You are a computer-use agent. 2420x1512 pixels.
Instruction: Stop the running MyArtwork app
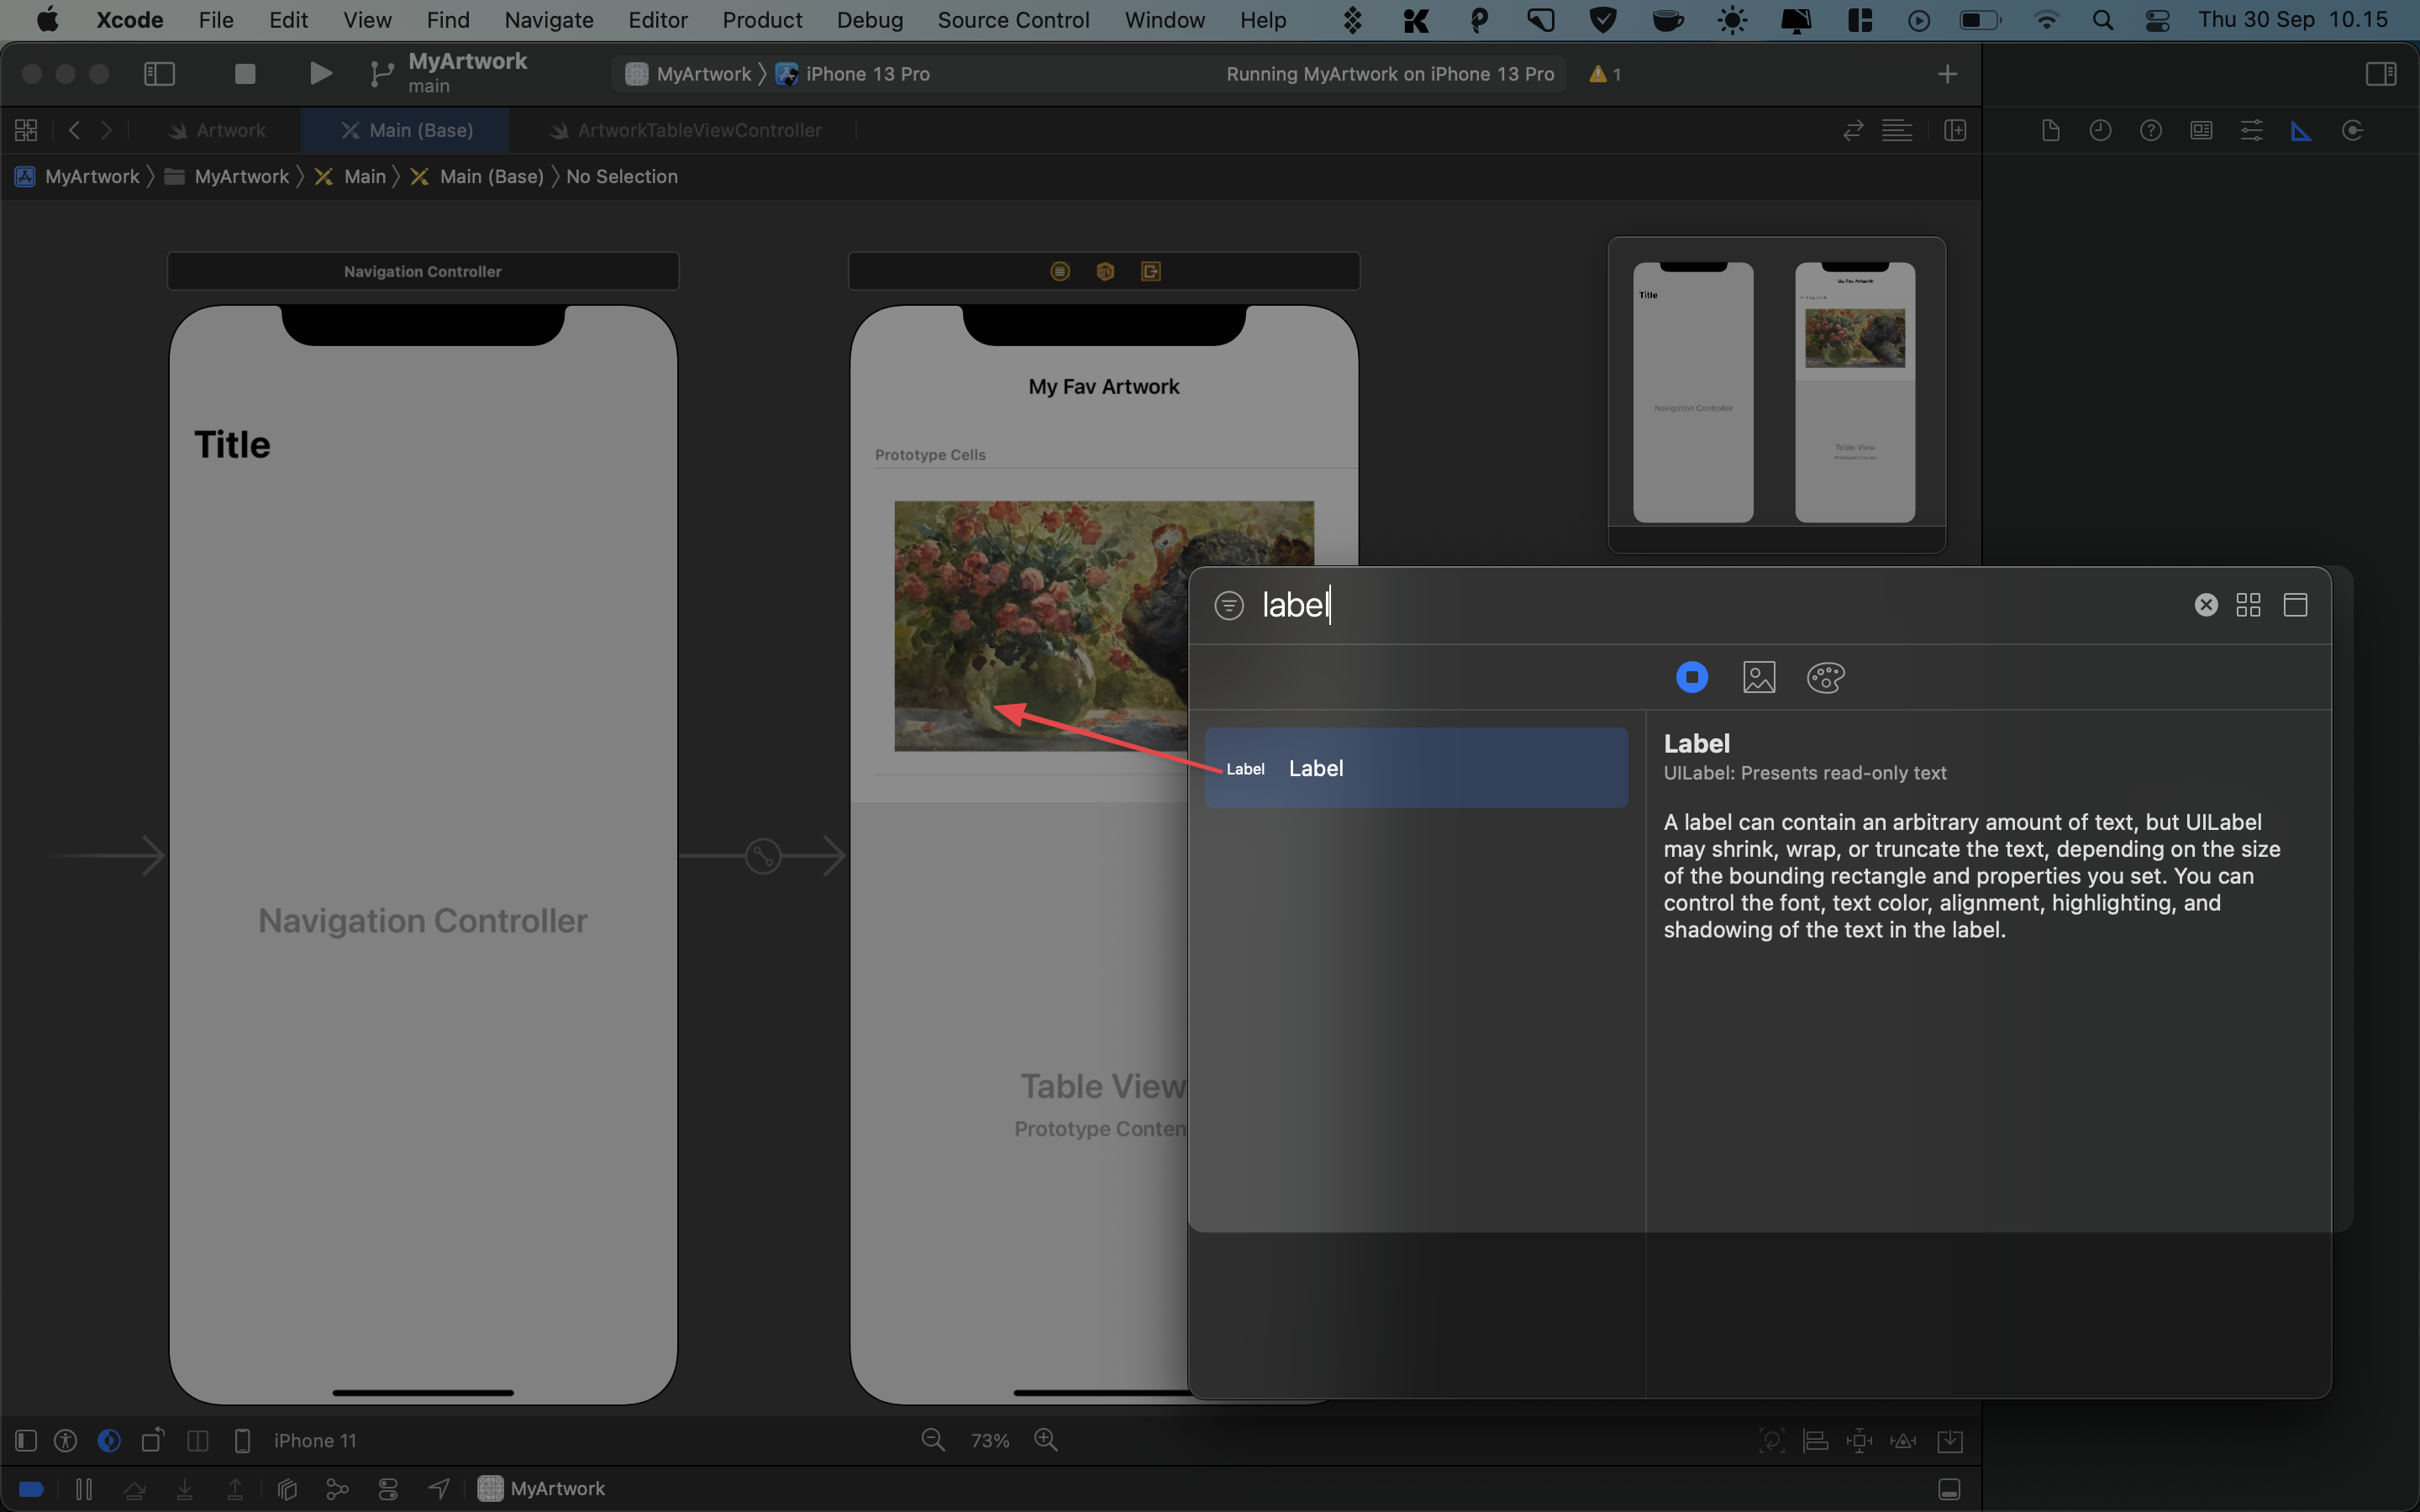point(245,74)
